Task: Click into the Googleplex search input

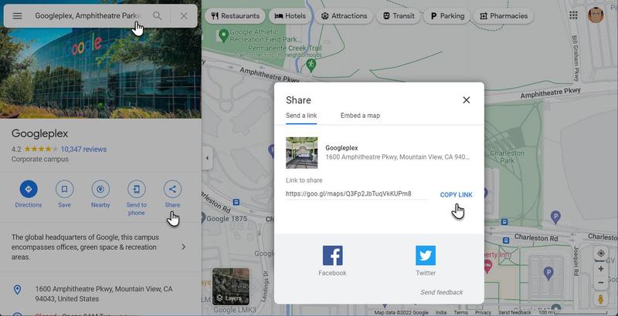Action: point(87,16)
